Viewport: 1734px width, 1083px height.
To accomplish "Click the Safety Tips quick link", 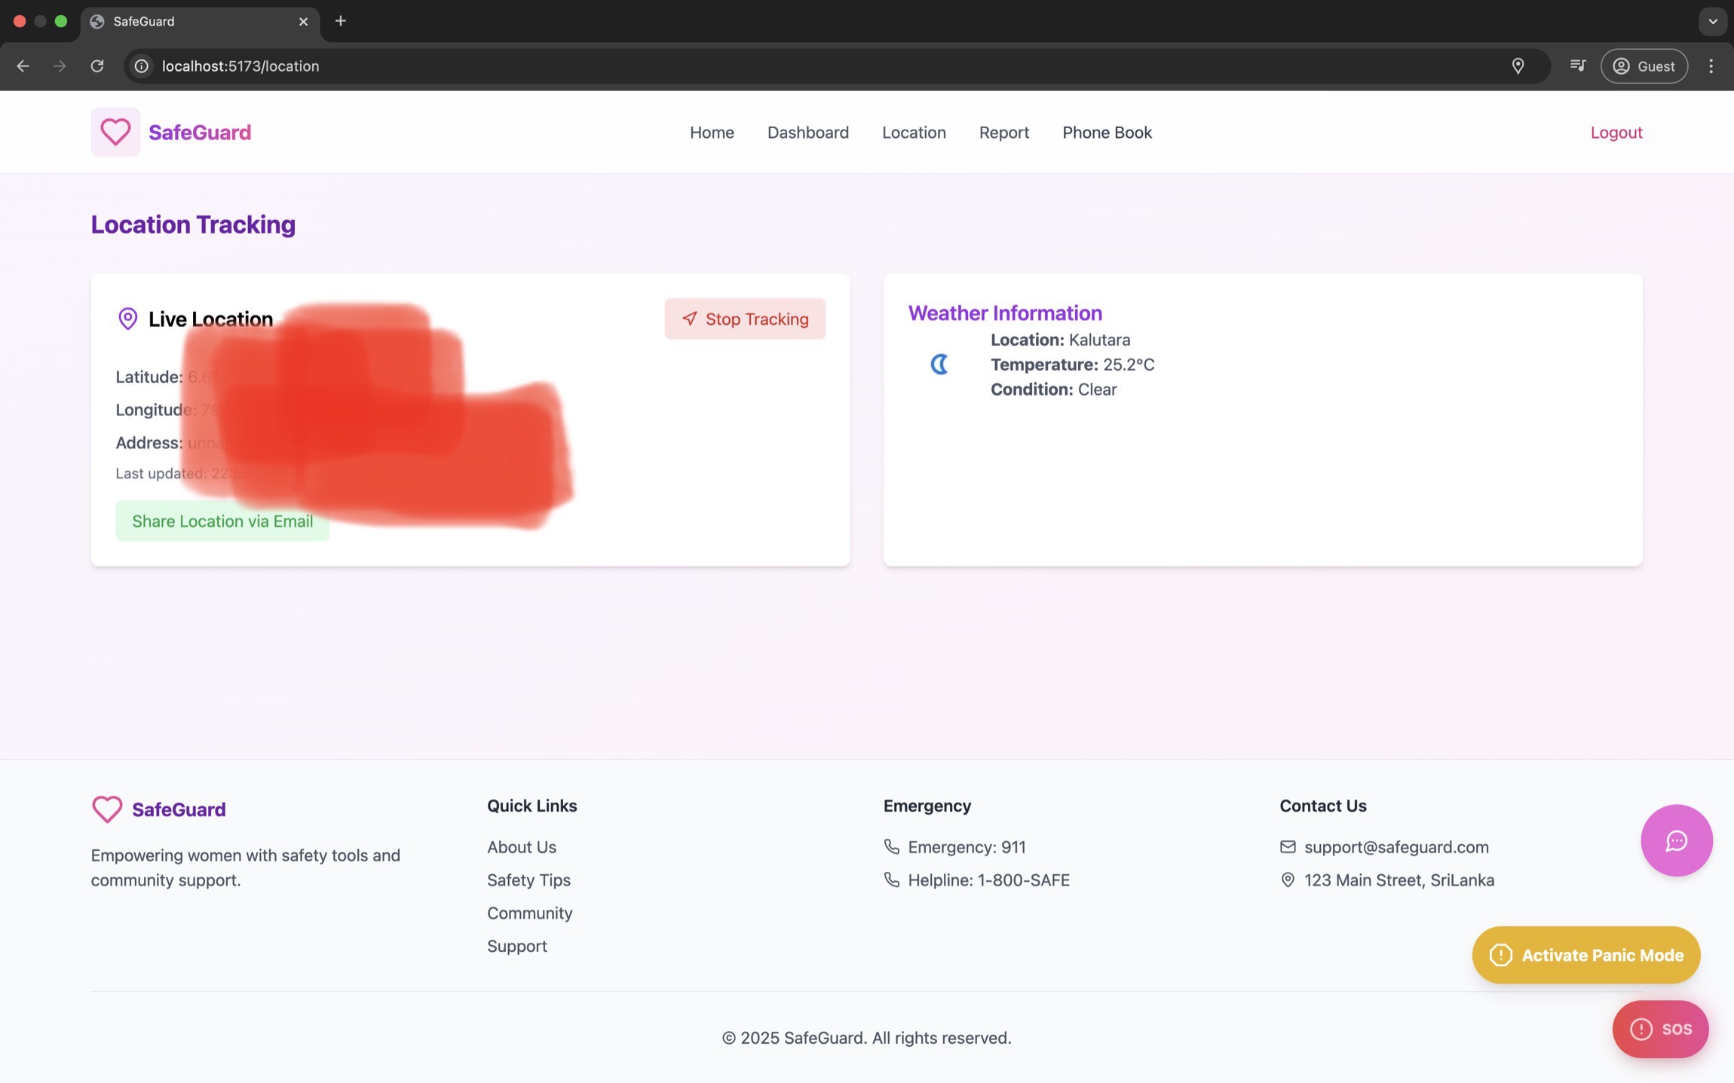I will 528,880.
